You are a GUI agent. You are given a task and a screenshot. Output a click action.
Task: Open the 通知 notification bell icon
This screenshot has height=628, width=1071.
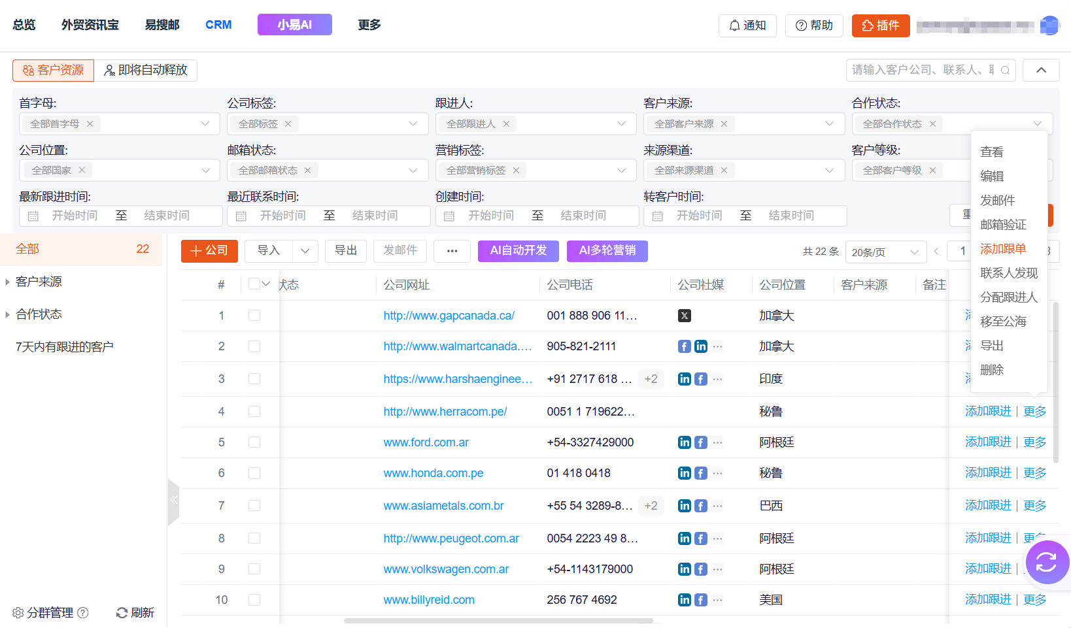[734, 25]
